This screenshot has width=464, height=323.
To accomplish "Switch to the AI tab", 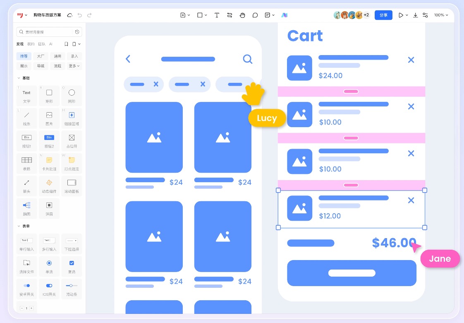I will point(50,44).
